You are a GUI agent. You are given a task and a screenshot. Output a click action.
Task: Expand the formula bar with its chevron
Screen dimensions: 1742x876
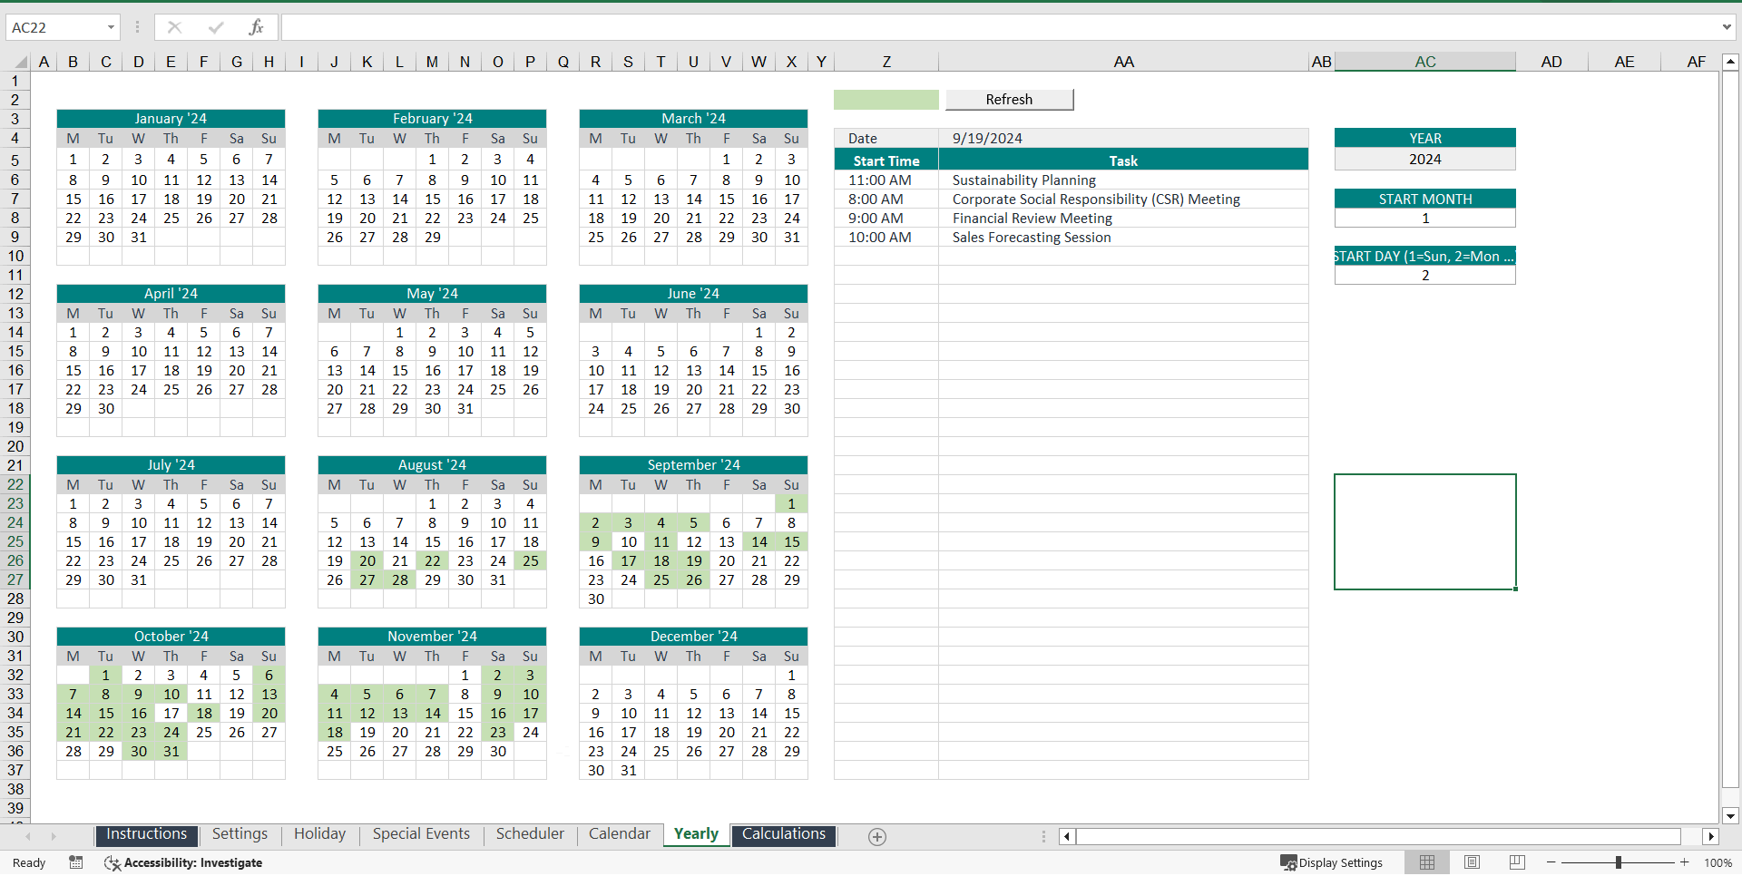[1725, 27]
